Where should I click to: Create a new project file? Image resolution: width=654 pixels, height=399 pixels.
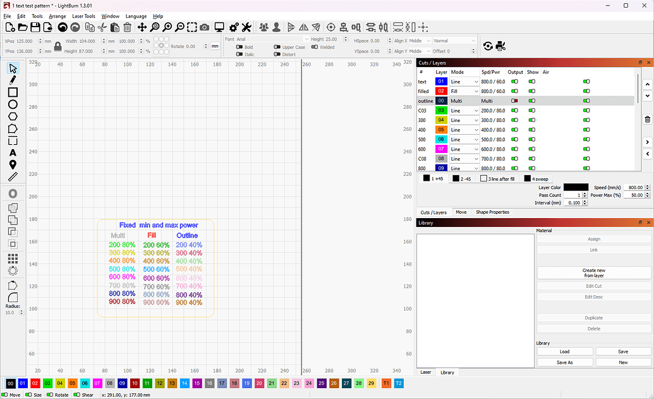[10, 28]
